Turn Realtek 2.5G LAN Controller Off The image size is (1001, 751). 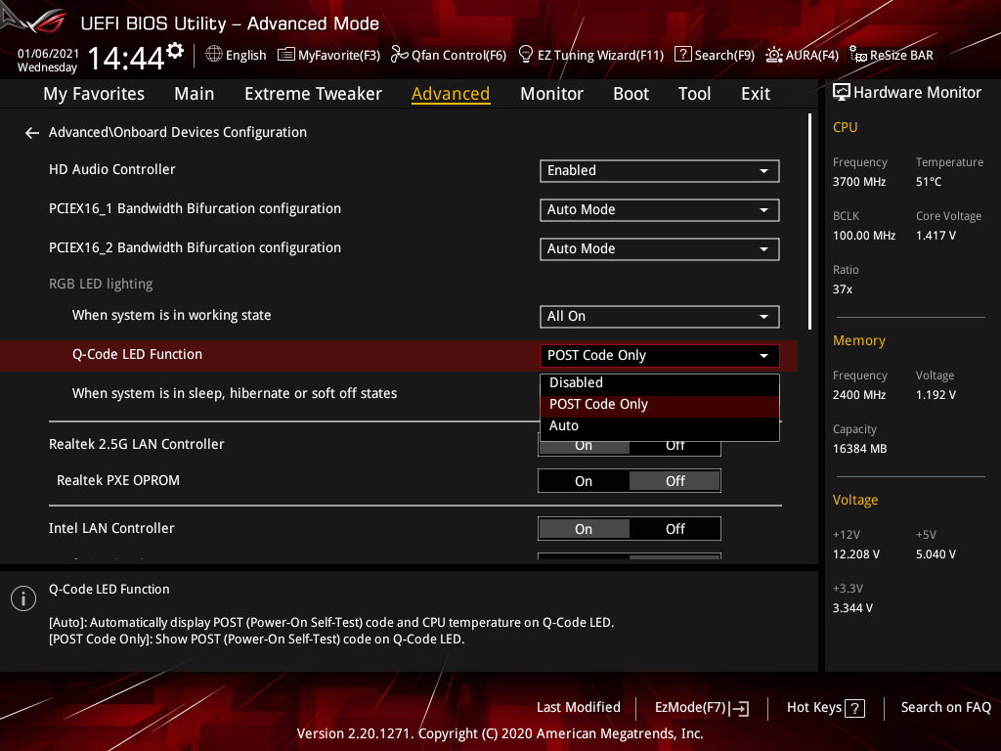pos(675,446)
